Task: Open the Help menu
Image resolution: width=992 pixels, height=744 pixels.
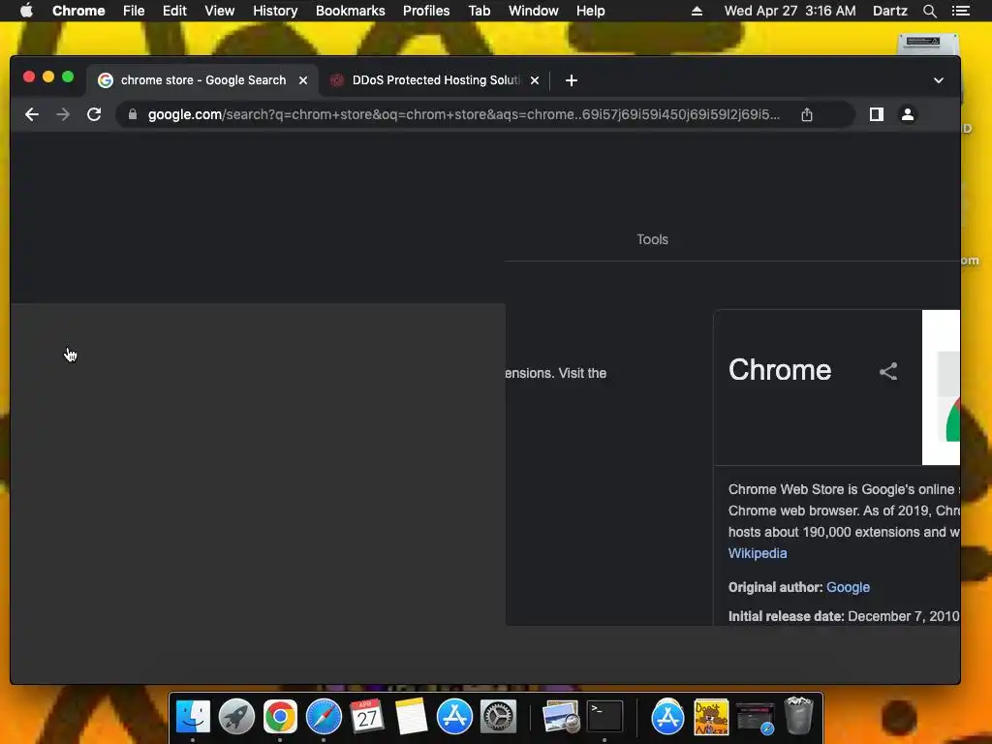Action: [590, 11]
